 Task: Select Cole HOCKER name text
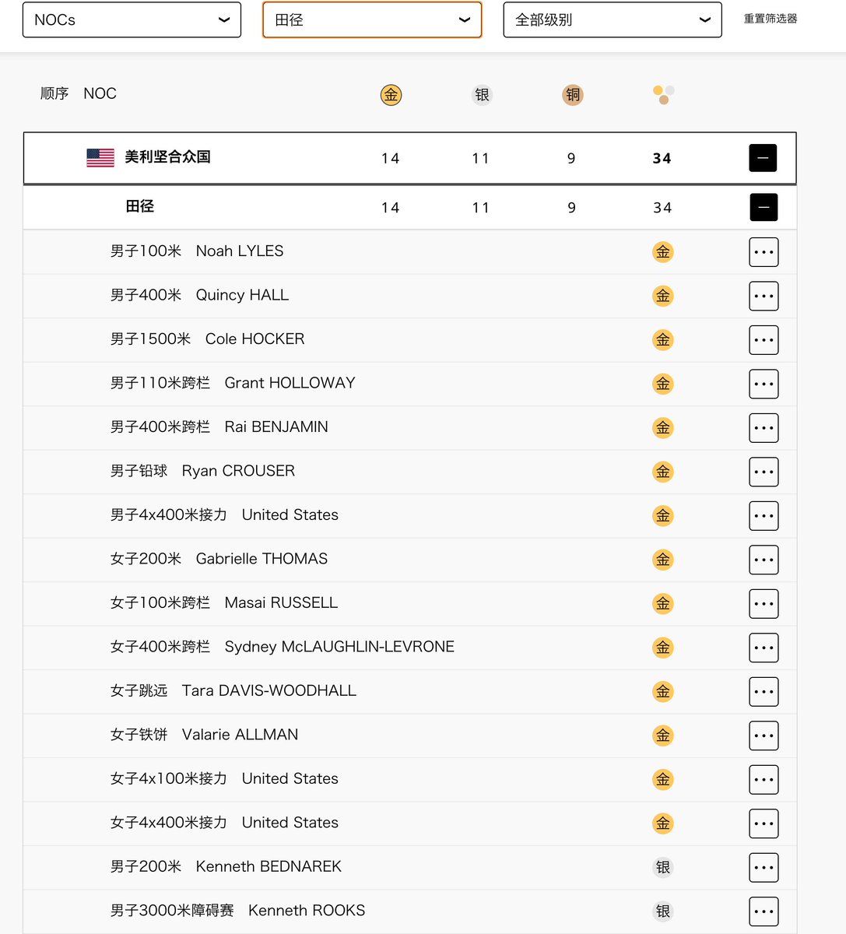coord(255,339)
